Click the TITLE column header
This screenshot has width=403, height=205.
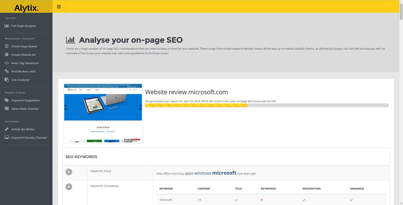point(238,189)
